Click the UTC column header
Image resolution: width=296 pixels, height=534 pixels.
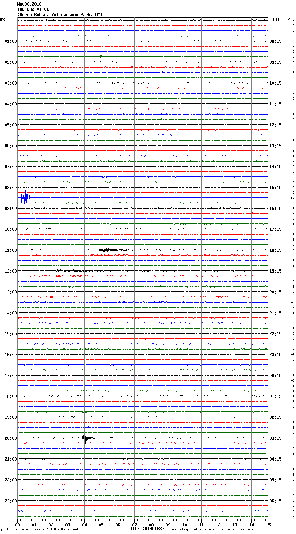click(x=276, y=20)
